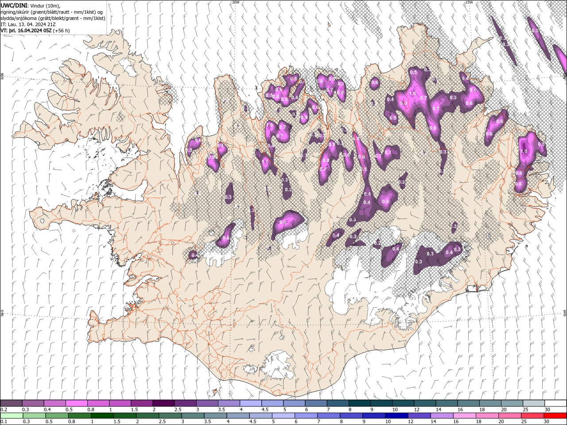The image size is (567, 425).
Task: Click the dark purple 0.2 swatch in upper legend
Action: [x=11, y=403]
